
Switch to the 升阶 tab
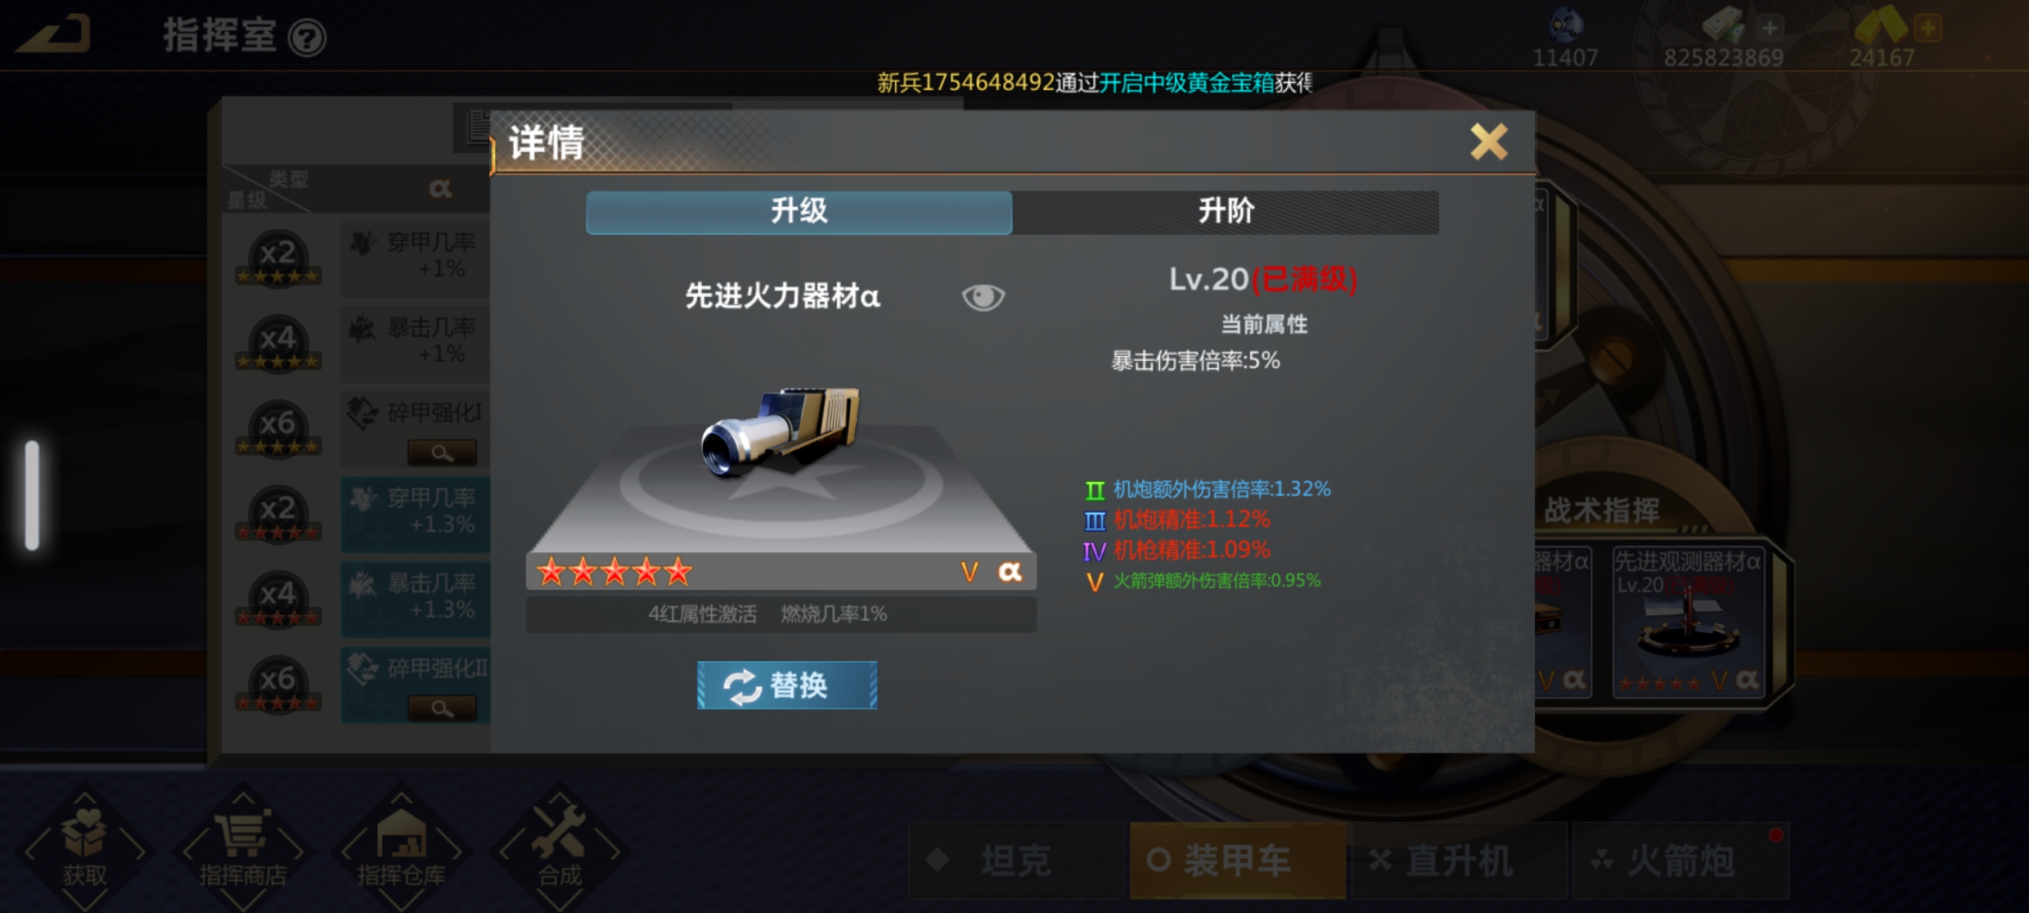[1226, 212]
